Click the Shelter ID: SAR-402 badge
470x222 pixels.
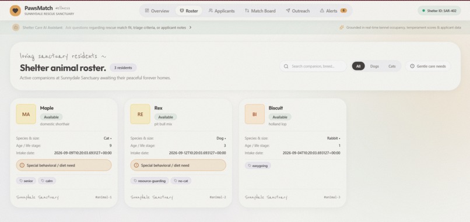tap(439, 10)
